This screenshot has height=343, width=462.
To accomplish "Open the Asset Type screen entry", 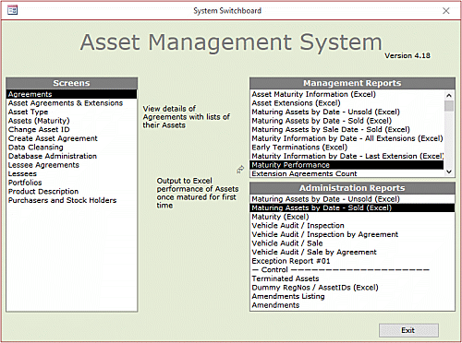I will click(x=71, y=112).
